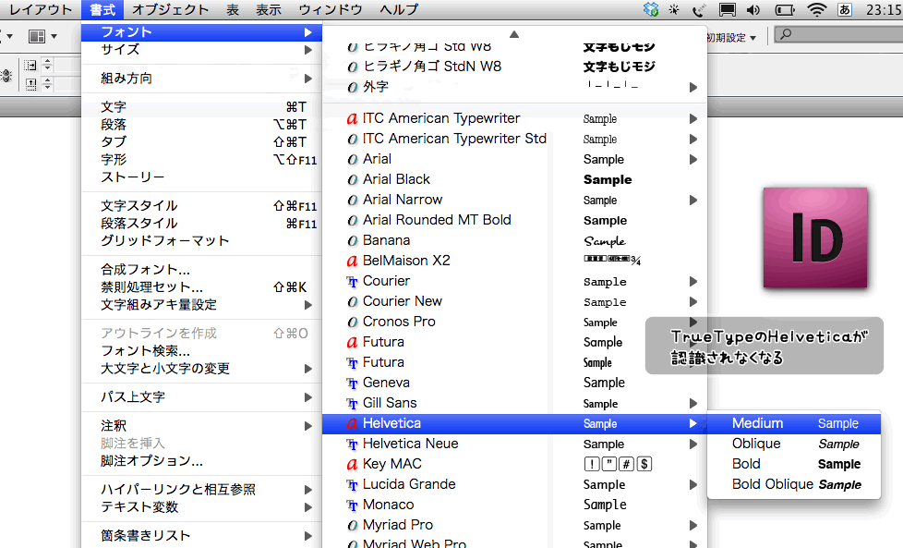Click the Wi-Fi icon in the menu bar

pyautogui.click(x=816, y=10)
